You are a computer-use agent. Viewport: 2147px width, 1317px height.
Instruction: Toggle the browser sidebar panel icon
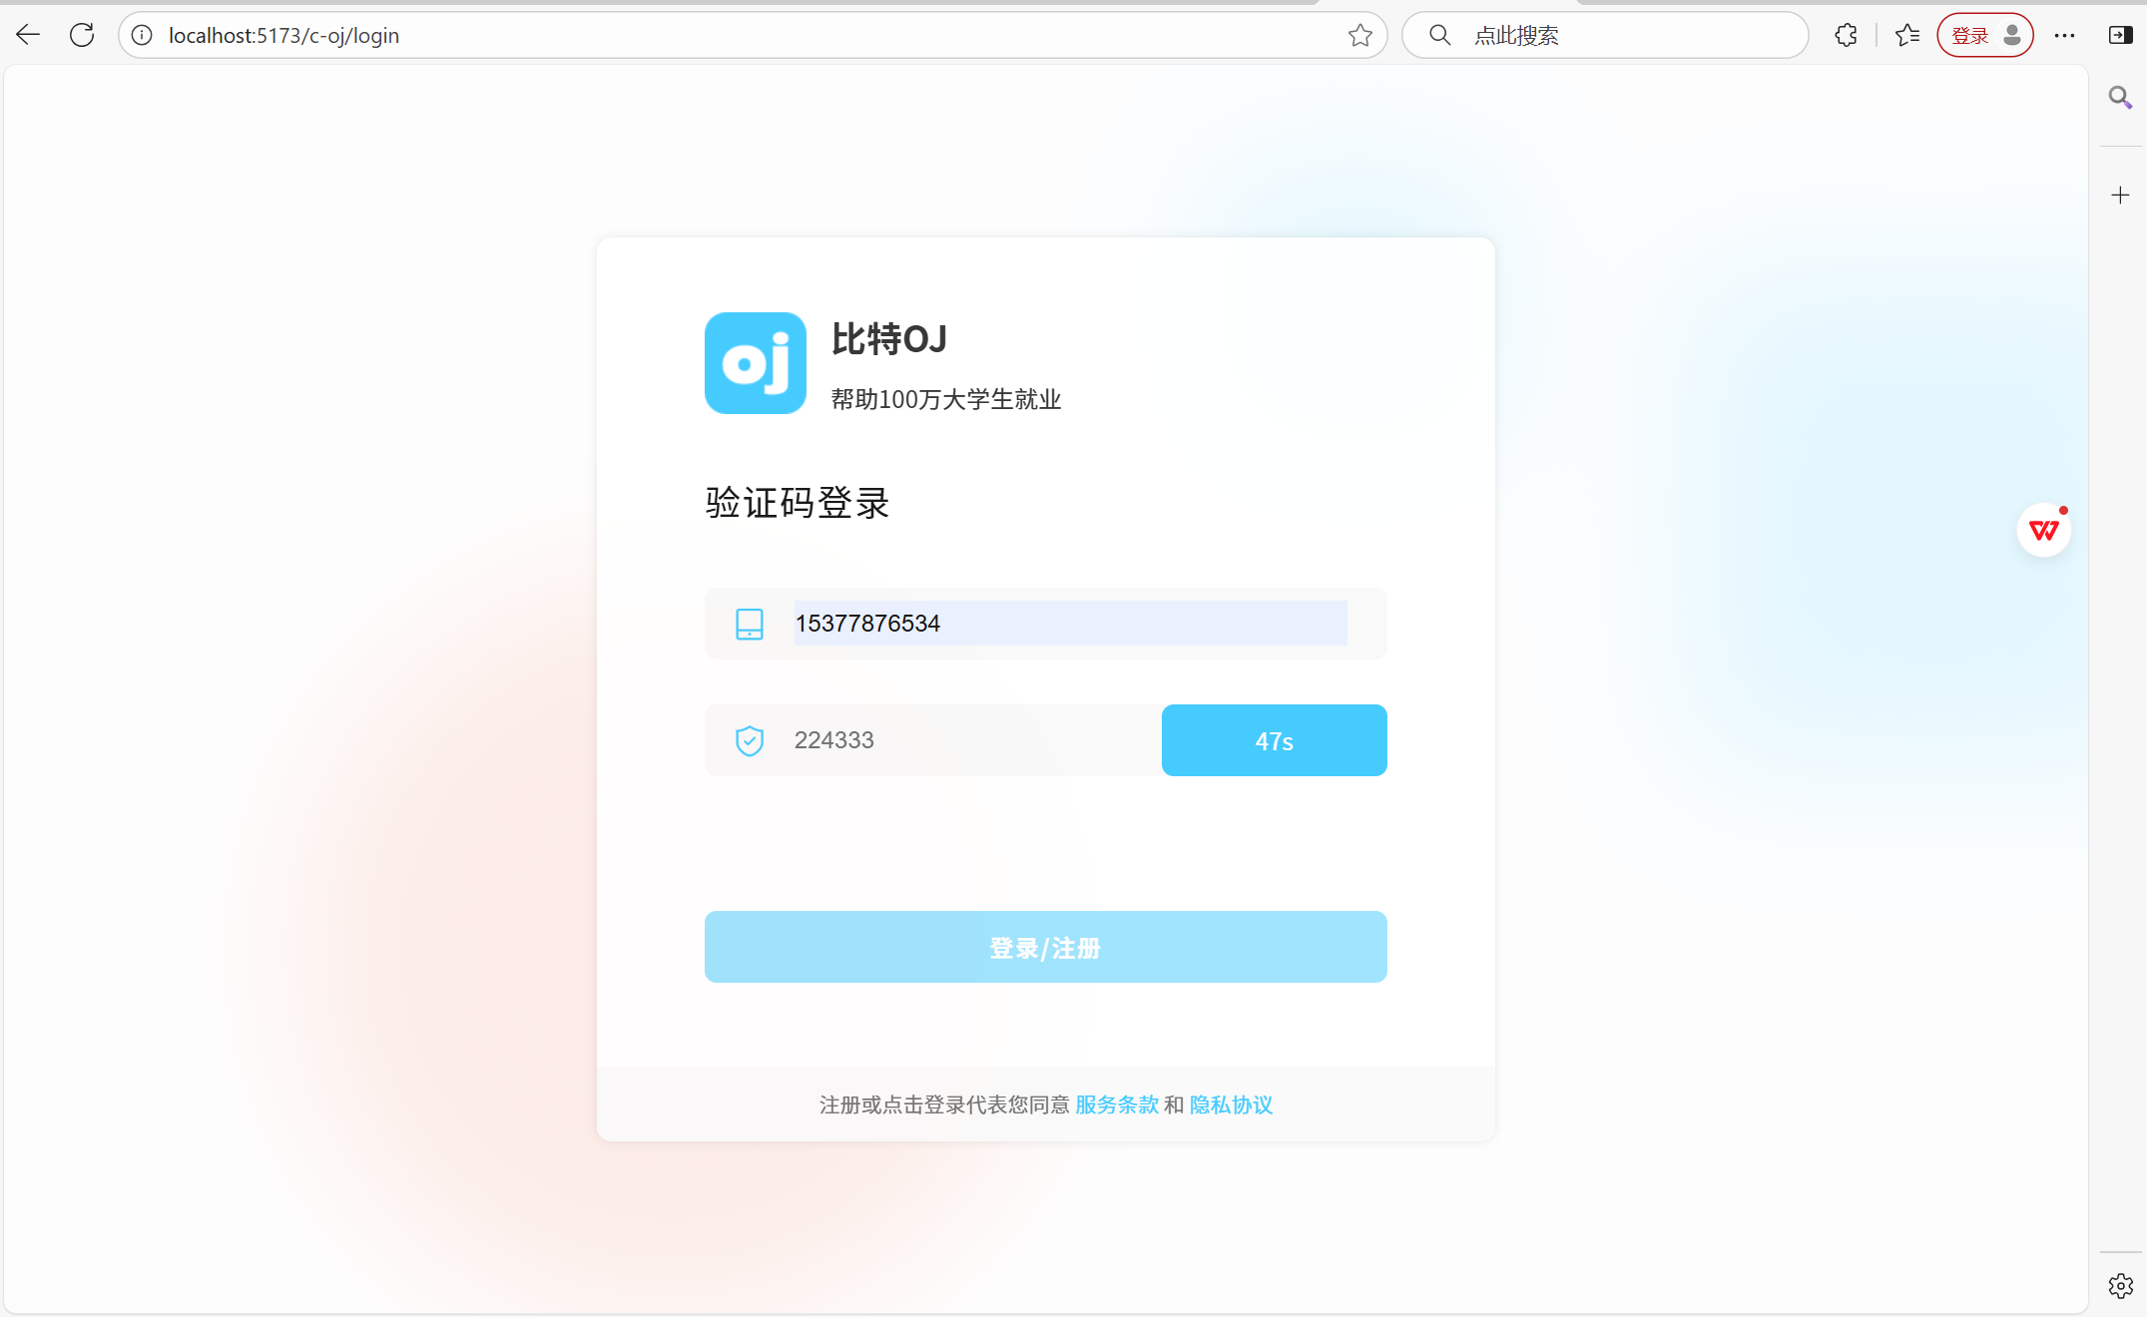(x=2120, y=35)
